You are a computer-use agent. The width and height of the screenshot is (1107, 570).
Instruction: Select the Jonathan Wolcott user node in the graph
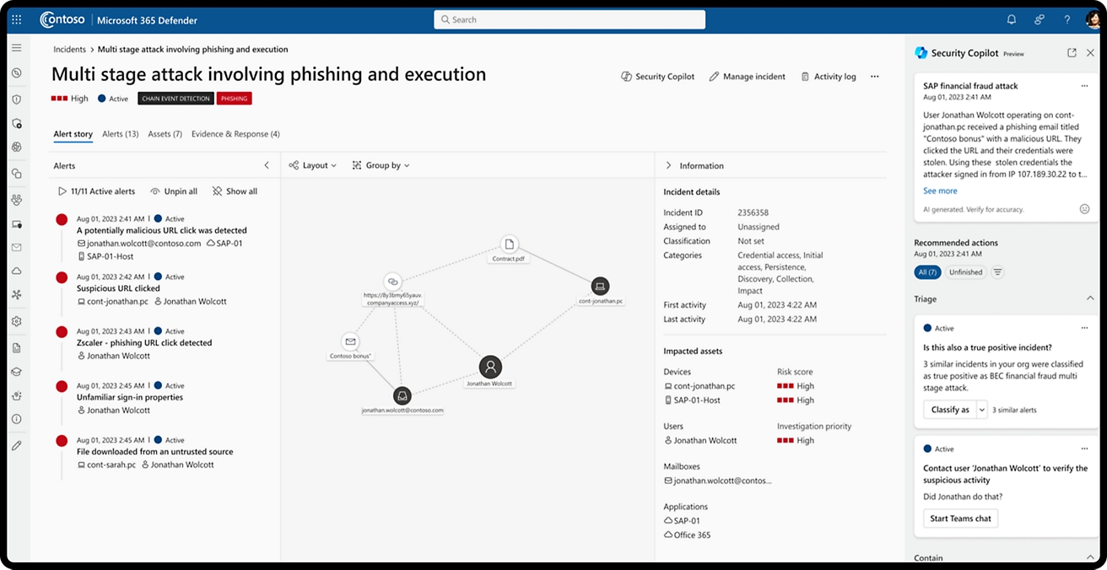coord(490,367)
